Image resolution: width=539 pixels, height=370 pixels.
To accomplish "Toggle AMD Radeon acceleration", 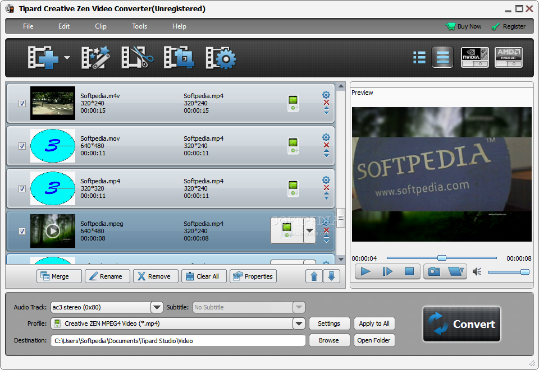I will point(509,57).
